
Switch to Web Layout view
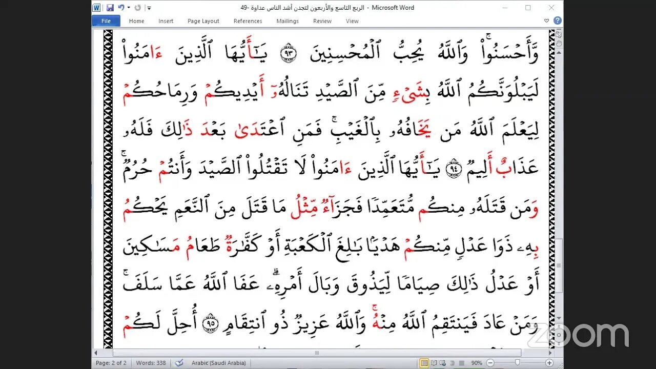[x=443, y=363]
